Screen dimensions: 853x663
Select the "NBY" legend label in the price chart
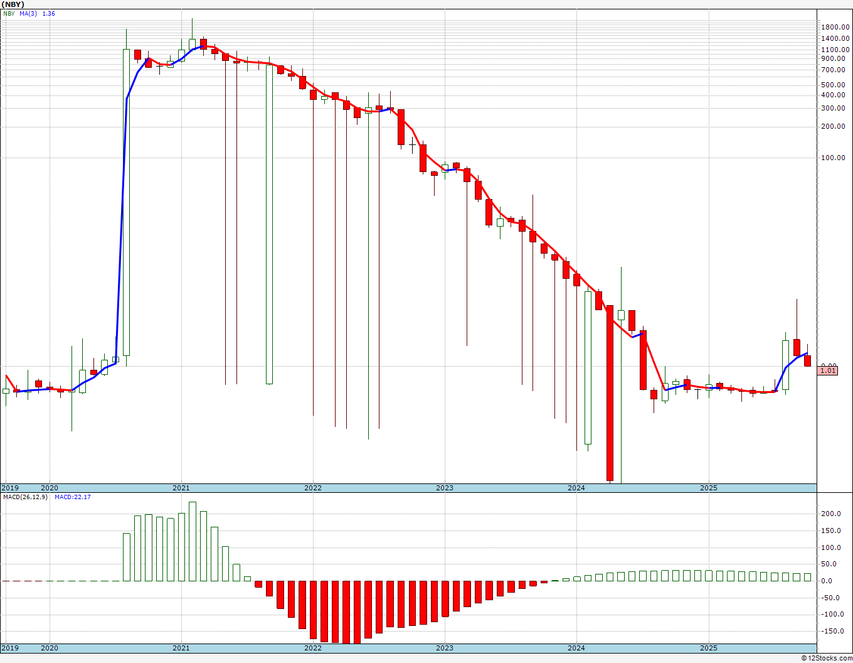pos(9,13)
